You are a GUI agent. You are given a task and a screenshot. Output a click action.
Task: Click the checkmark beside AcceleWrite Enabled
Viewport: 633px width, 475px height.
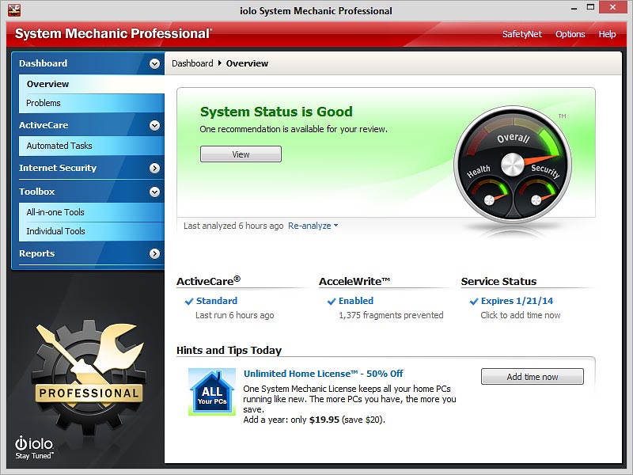tap(332, 301)
